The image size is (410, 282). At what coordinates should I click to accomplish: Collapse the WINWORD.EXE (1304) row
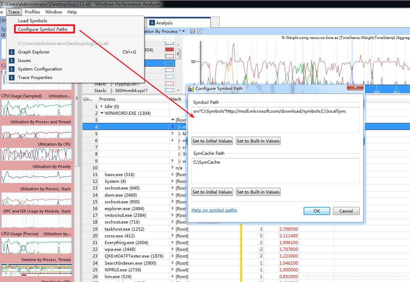(x=102, y=113)
